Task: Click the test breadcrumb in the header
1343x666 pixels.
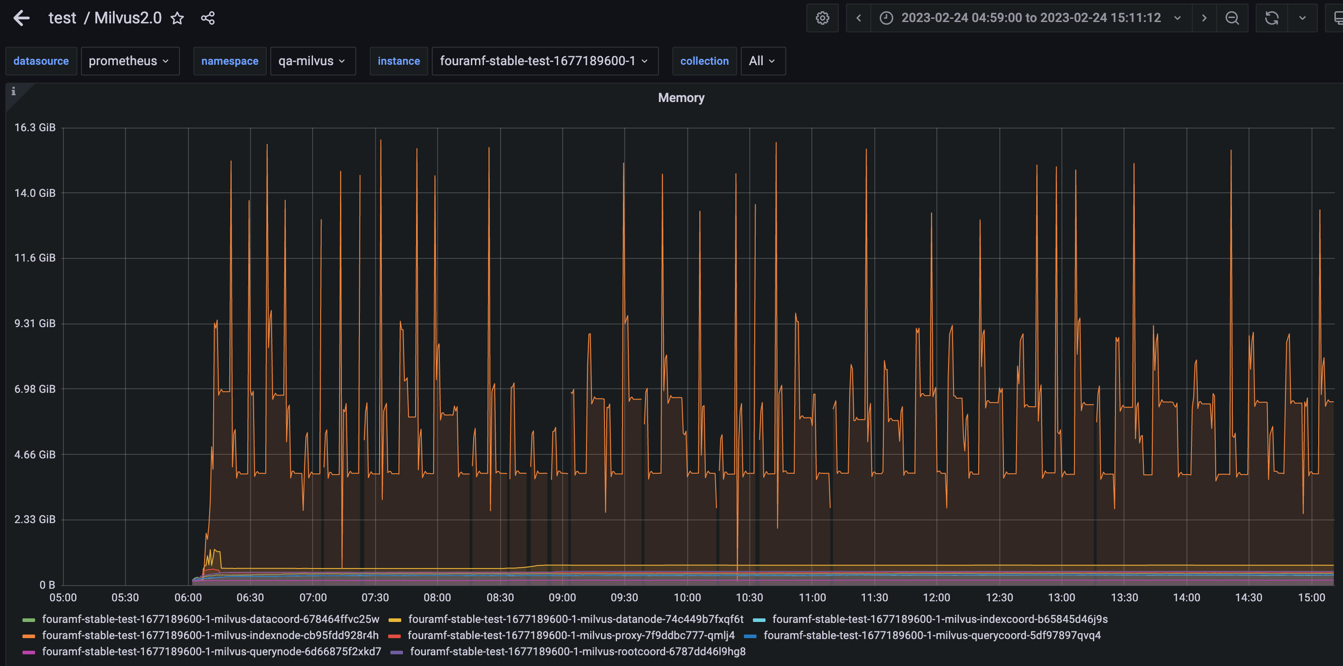Action: [x=62, y=17]
